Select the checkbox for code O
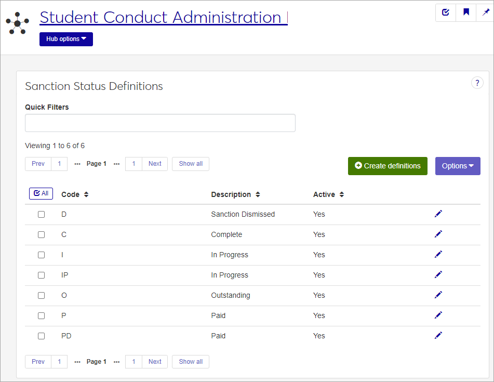 42,295
